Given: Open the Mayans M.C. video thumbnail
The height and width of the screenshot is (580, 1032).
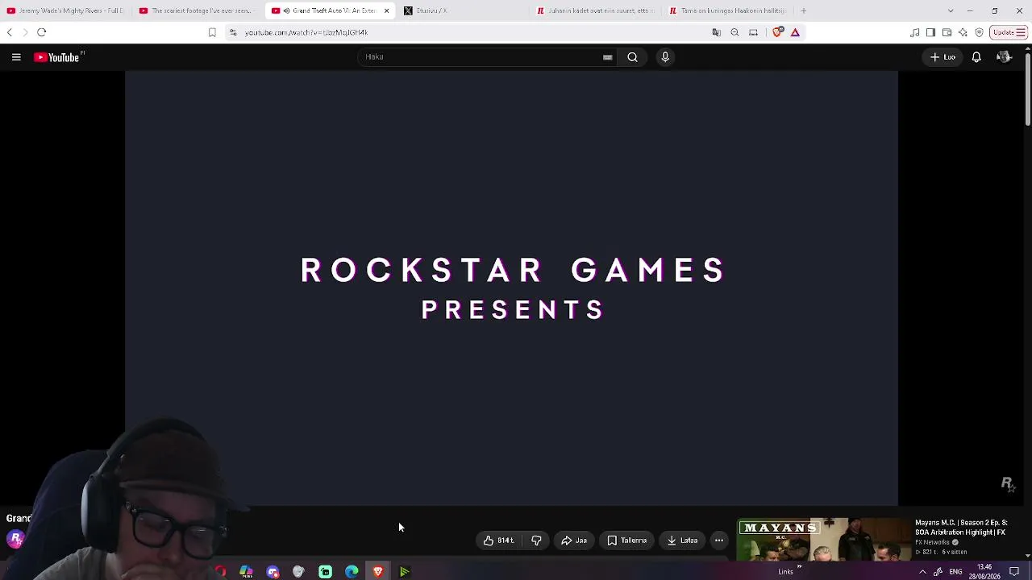Looking at the screenshot, I should click(x=824, y=540).
